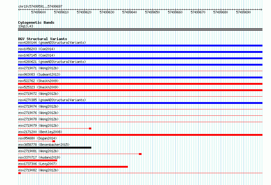Select the esv2719074 (Wong2012b) label
Viewport: 271px width, 185px height.
pyautogui.click(x=38, y=106)
